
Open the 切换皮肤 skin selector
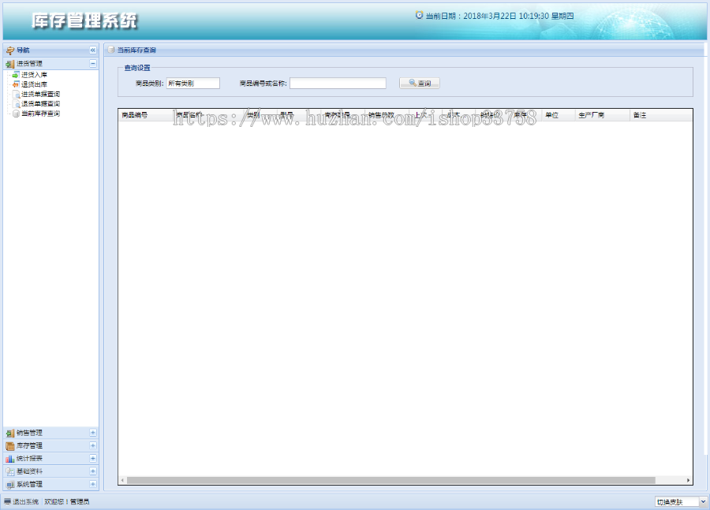point(680,501)
